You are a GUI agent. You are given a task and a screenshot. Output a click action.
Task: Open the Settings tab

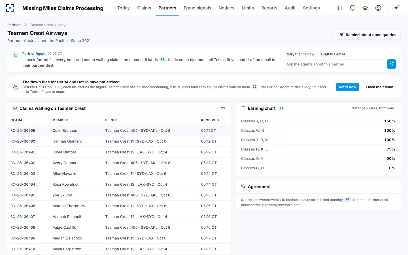click(311, 8)
